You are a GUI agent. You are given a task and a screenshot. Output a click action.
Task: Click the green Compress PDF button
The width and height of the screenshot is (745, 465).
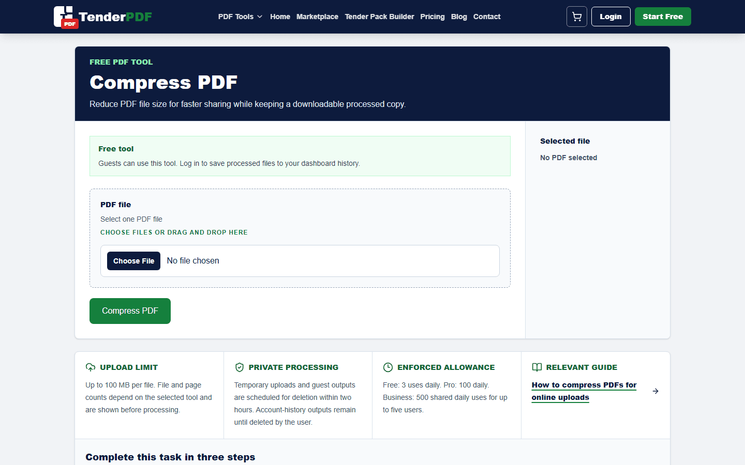coord(130,311)
